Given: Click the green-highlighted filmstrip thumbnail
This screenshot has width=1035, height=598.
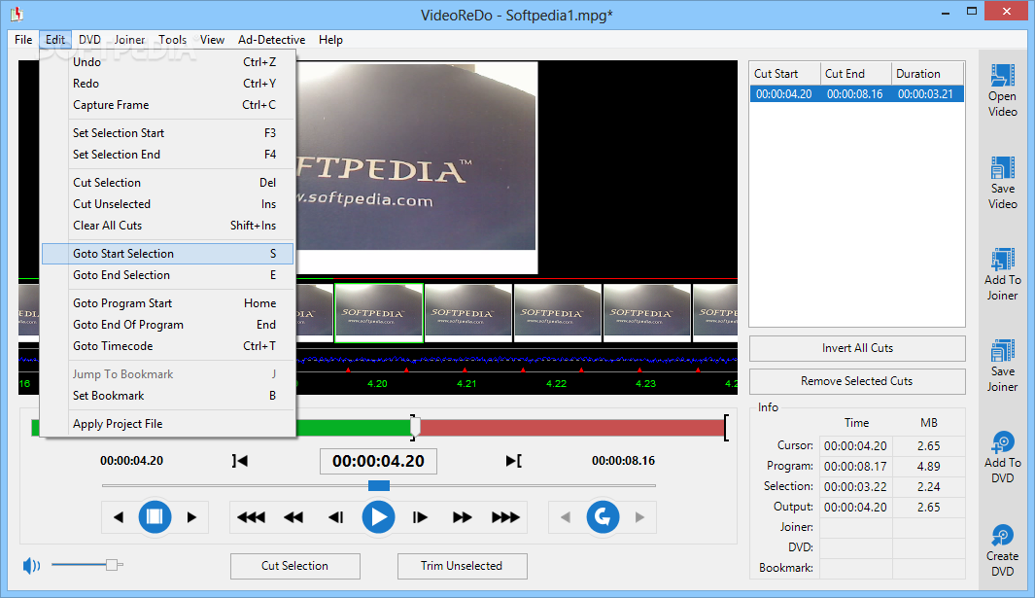Looking at the screenshot, I should 379,313.
